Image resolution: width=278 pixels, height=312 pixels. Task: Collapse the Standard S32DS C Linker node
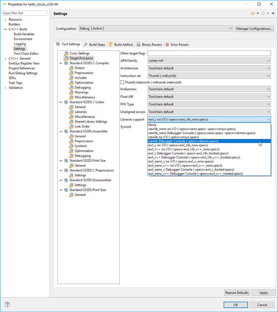61,102
